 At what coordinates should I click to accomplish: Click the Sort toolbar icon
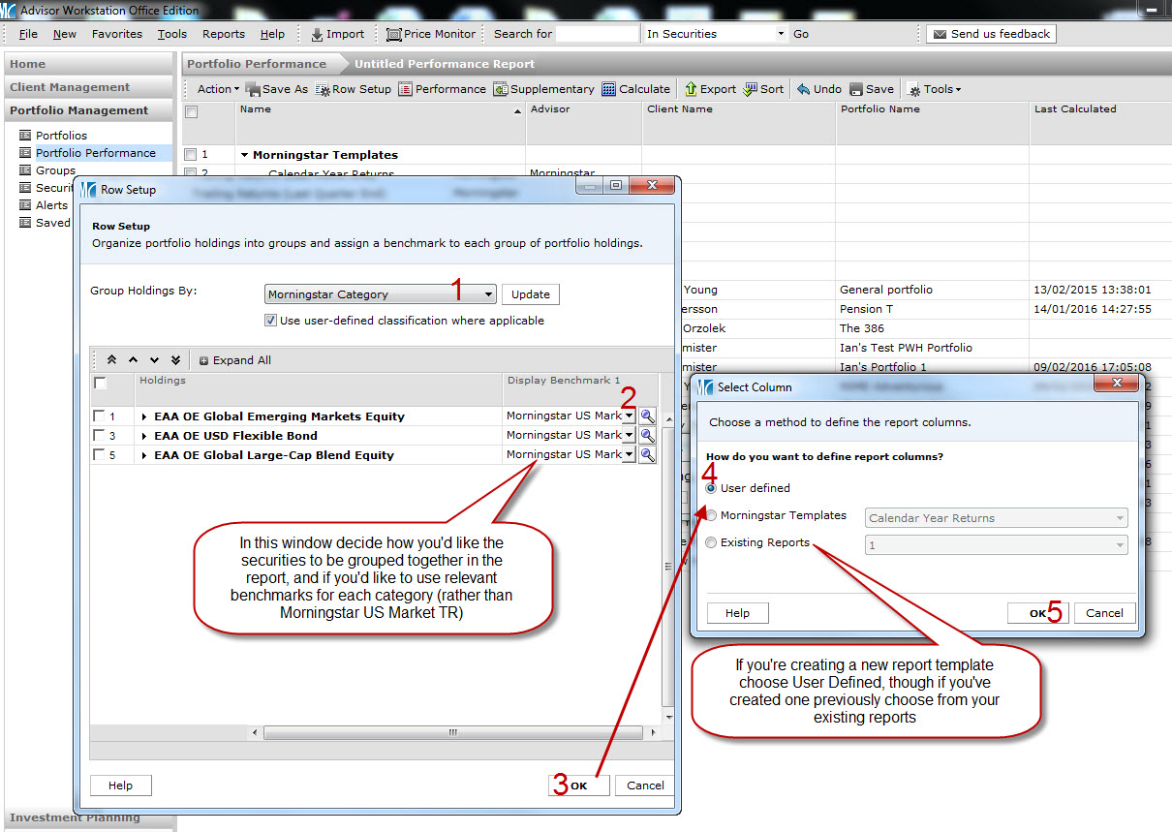coord(751,89)
